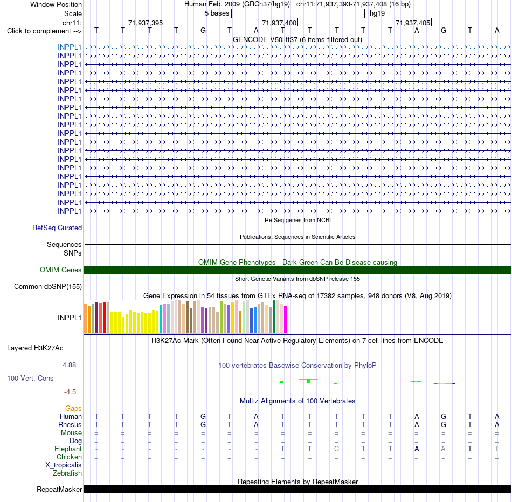
Task: Click the 'Dog' species label
Action: coord(75,441)
